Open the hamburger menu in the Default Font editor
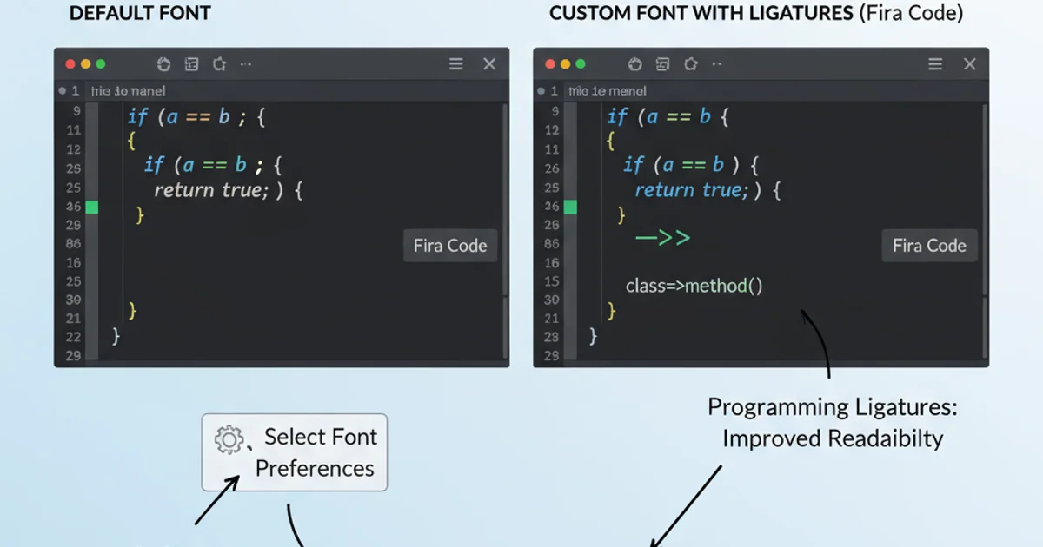Screen dimensions: 1043x547 455,64
